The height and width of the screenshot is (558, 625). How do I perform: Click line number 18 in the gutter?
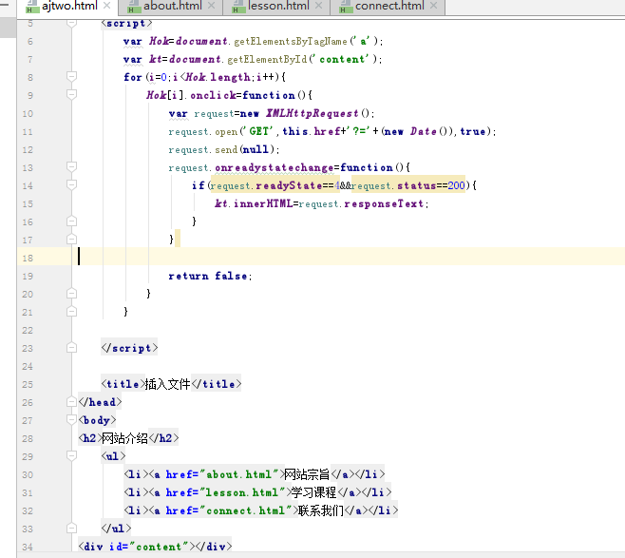coord(28,258)
